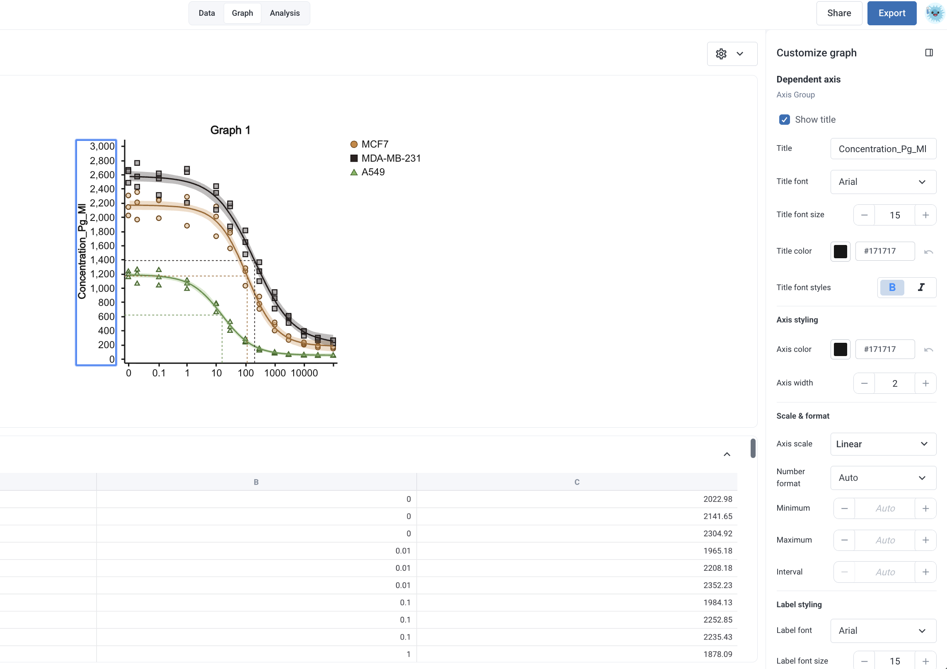Switch to the Analysis tab
The image size is (947, 669).
tap(285, 13)
